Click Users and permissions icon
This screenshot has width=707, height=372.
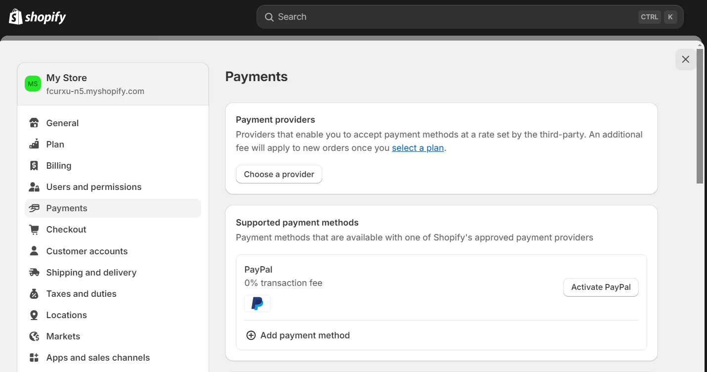34,187
